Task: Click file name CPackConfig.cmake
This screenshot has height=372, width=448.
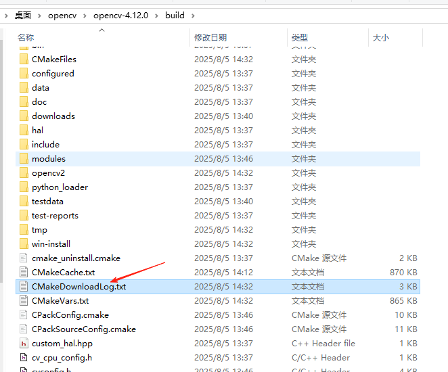Action: [x=70, y=315]
